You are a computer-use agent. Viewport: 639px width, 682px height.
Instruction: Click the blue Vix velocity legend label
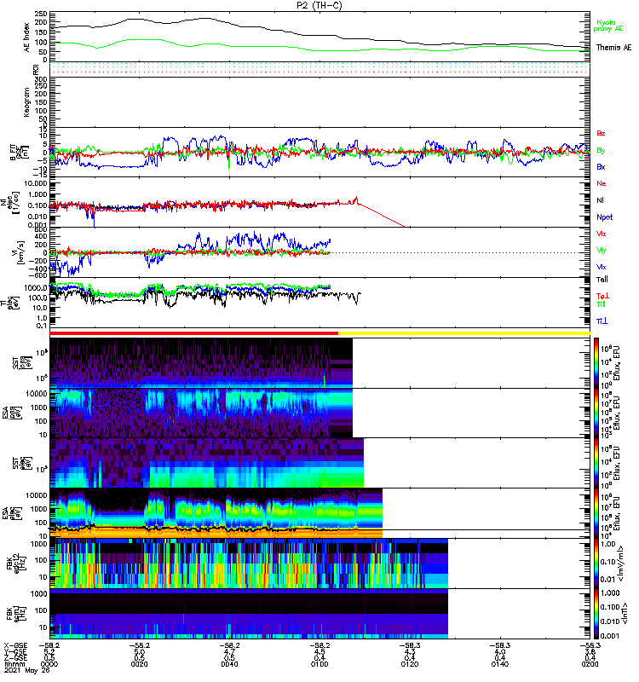(x=601, y=267)
